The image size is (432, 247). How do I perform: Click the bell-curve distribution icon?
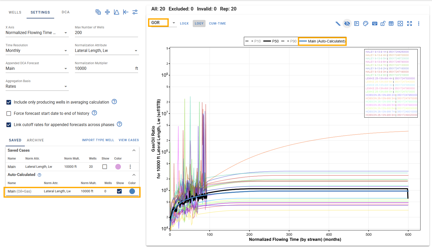click(117, 12)
